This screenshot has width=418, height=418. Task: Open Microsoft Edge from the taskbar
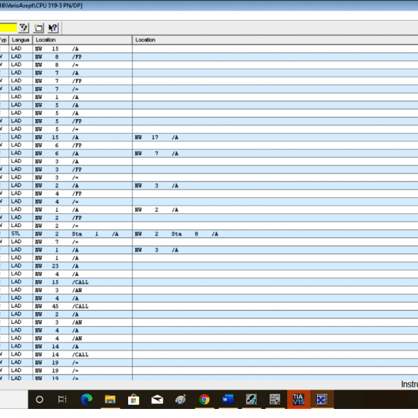tap(86, 399)
